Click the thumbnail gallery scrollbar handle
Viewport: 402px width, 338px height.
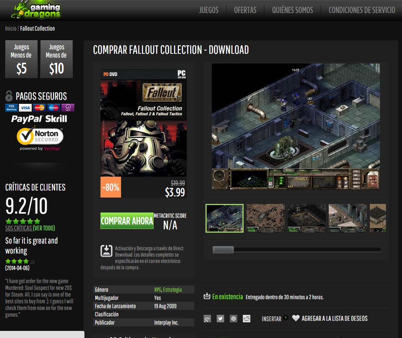[223, 250]
